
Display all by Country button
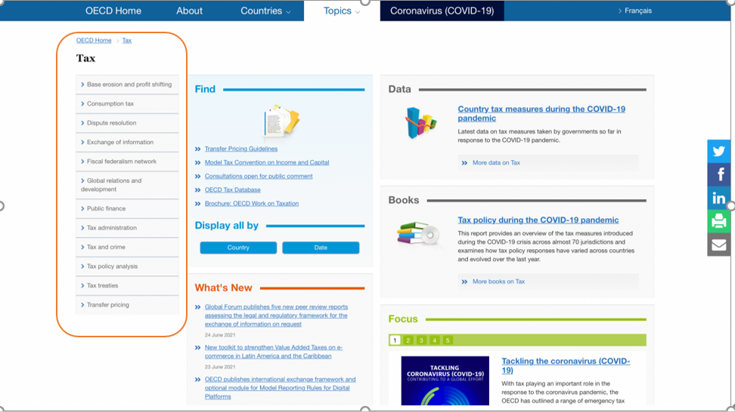(238, 248)
